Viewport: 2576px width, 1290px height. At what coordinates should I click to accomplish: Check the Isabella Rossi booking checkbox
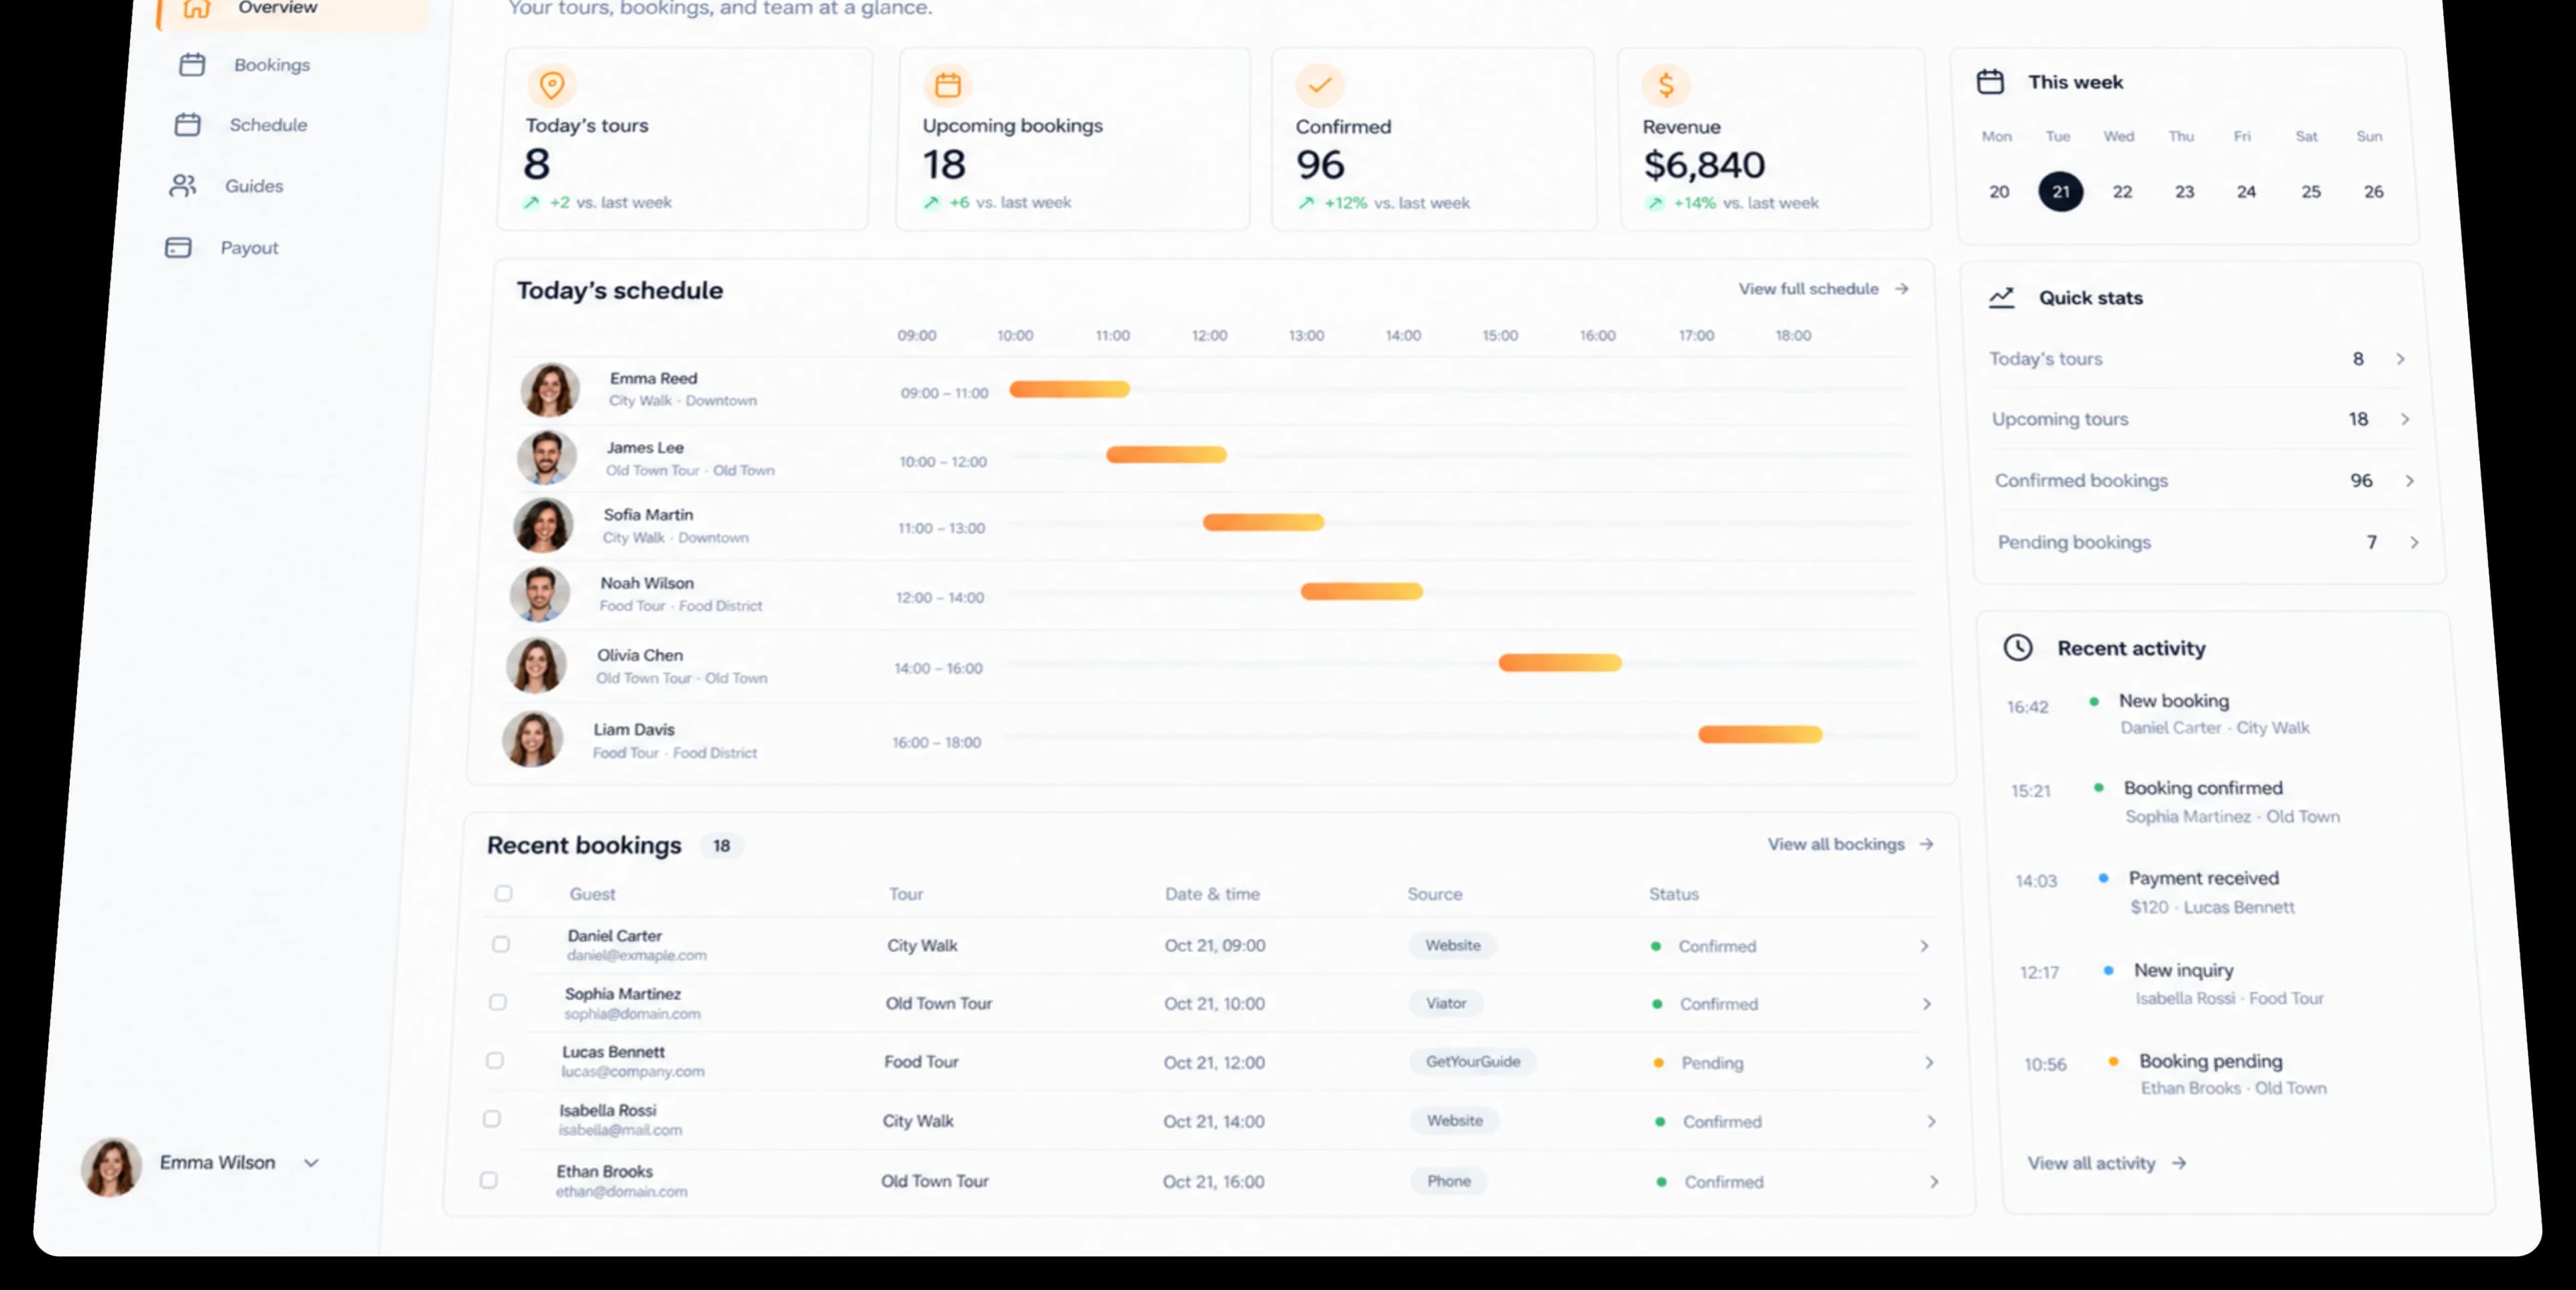click(x=492, y=1119)
